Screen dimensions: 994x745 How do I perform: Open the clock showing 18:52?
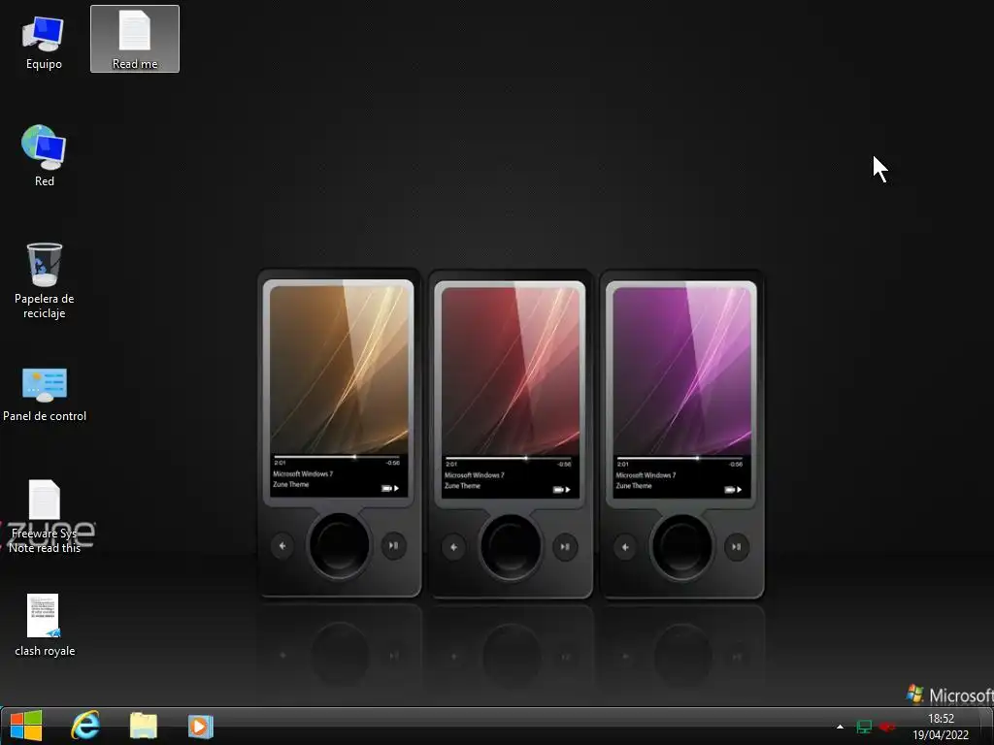point(941,719)
